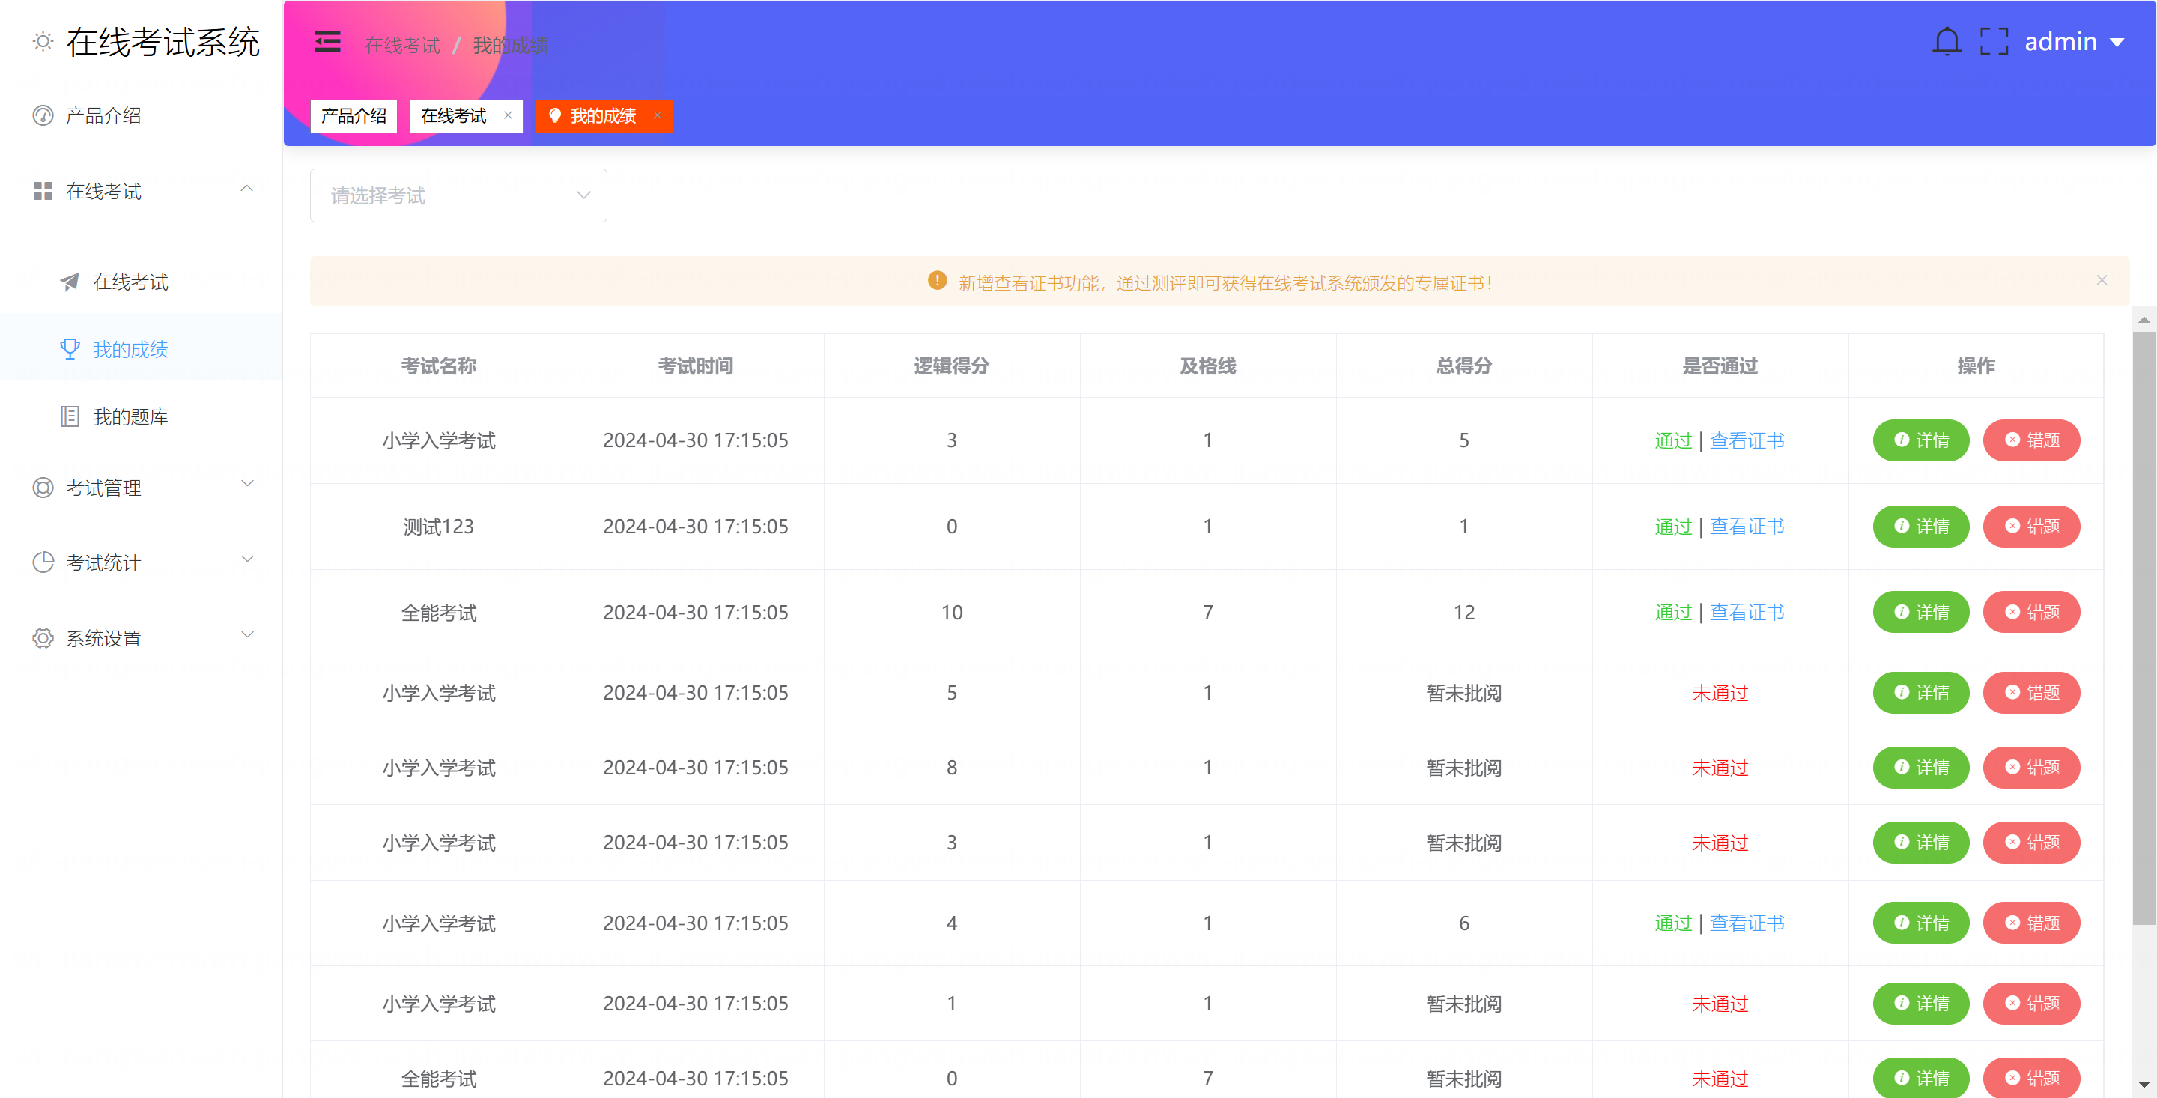The image size is (2157, 1098).
Task: Click 在线考试 in the breadcrumb
Action: click(x=402, y=45)
